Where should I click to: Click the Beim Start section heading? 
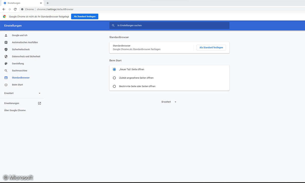pyautogui.click(x=115, y=60)
